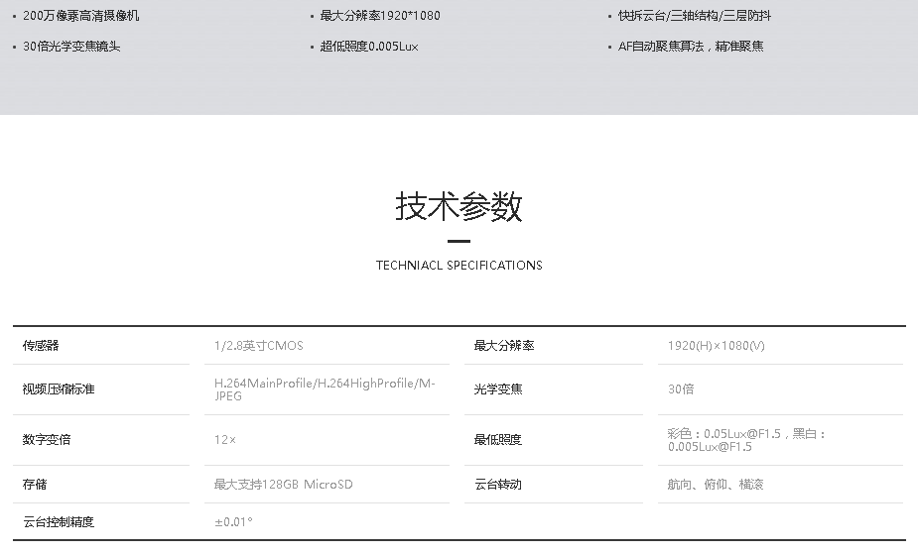
Task: Click the 技术参数 section heading
Action: tap(459, 207)
